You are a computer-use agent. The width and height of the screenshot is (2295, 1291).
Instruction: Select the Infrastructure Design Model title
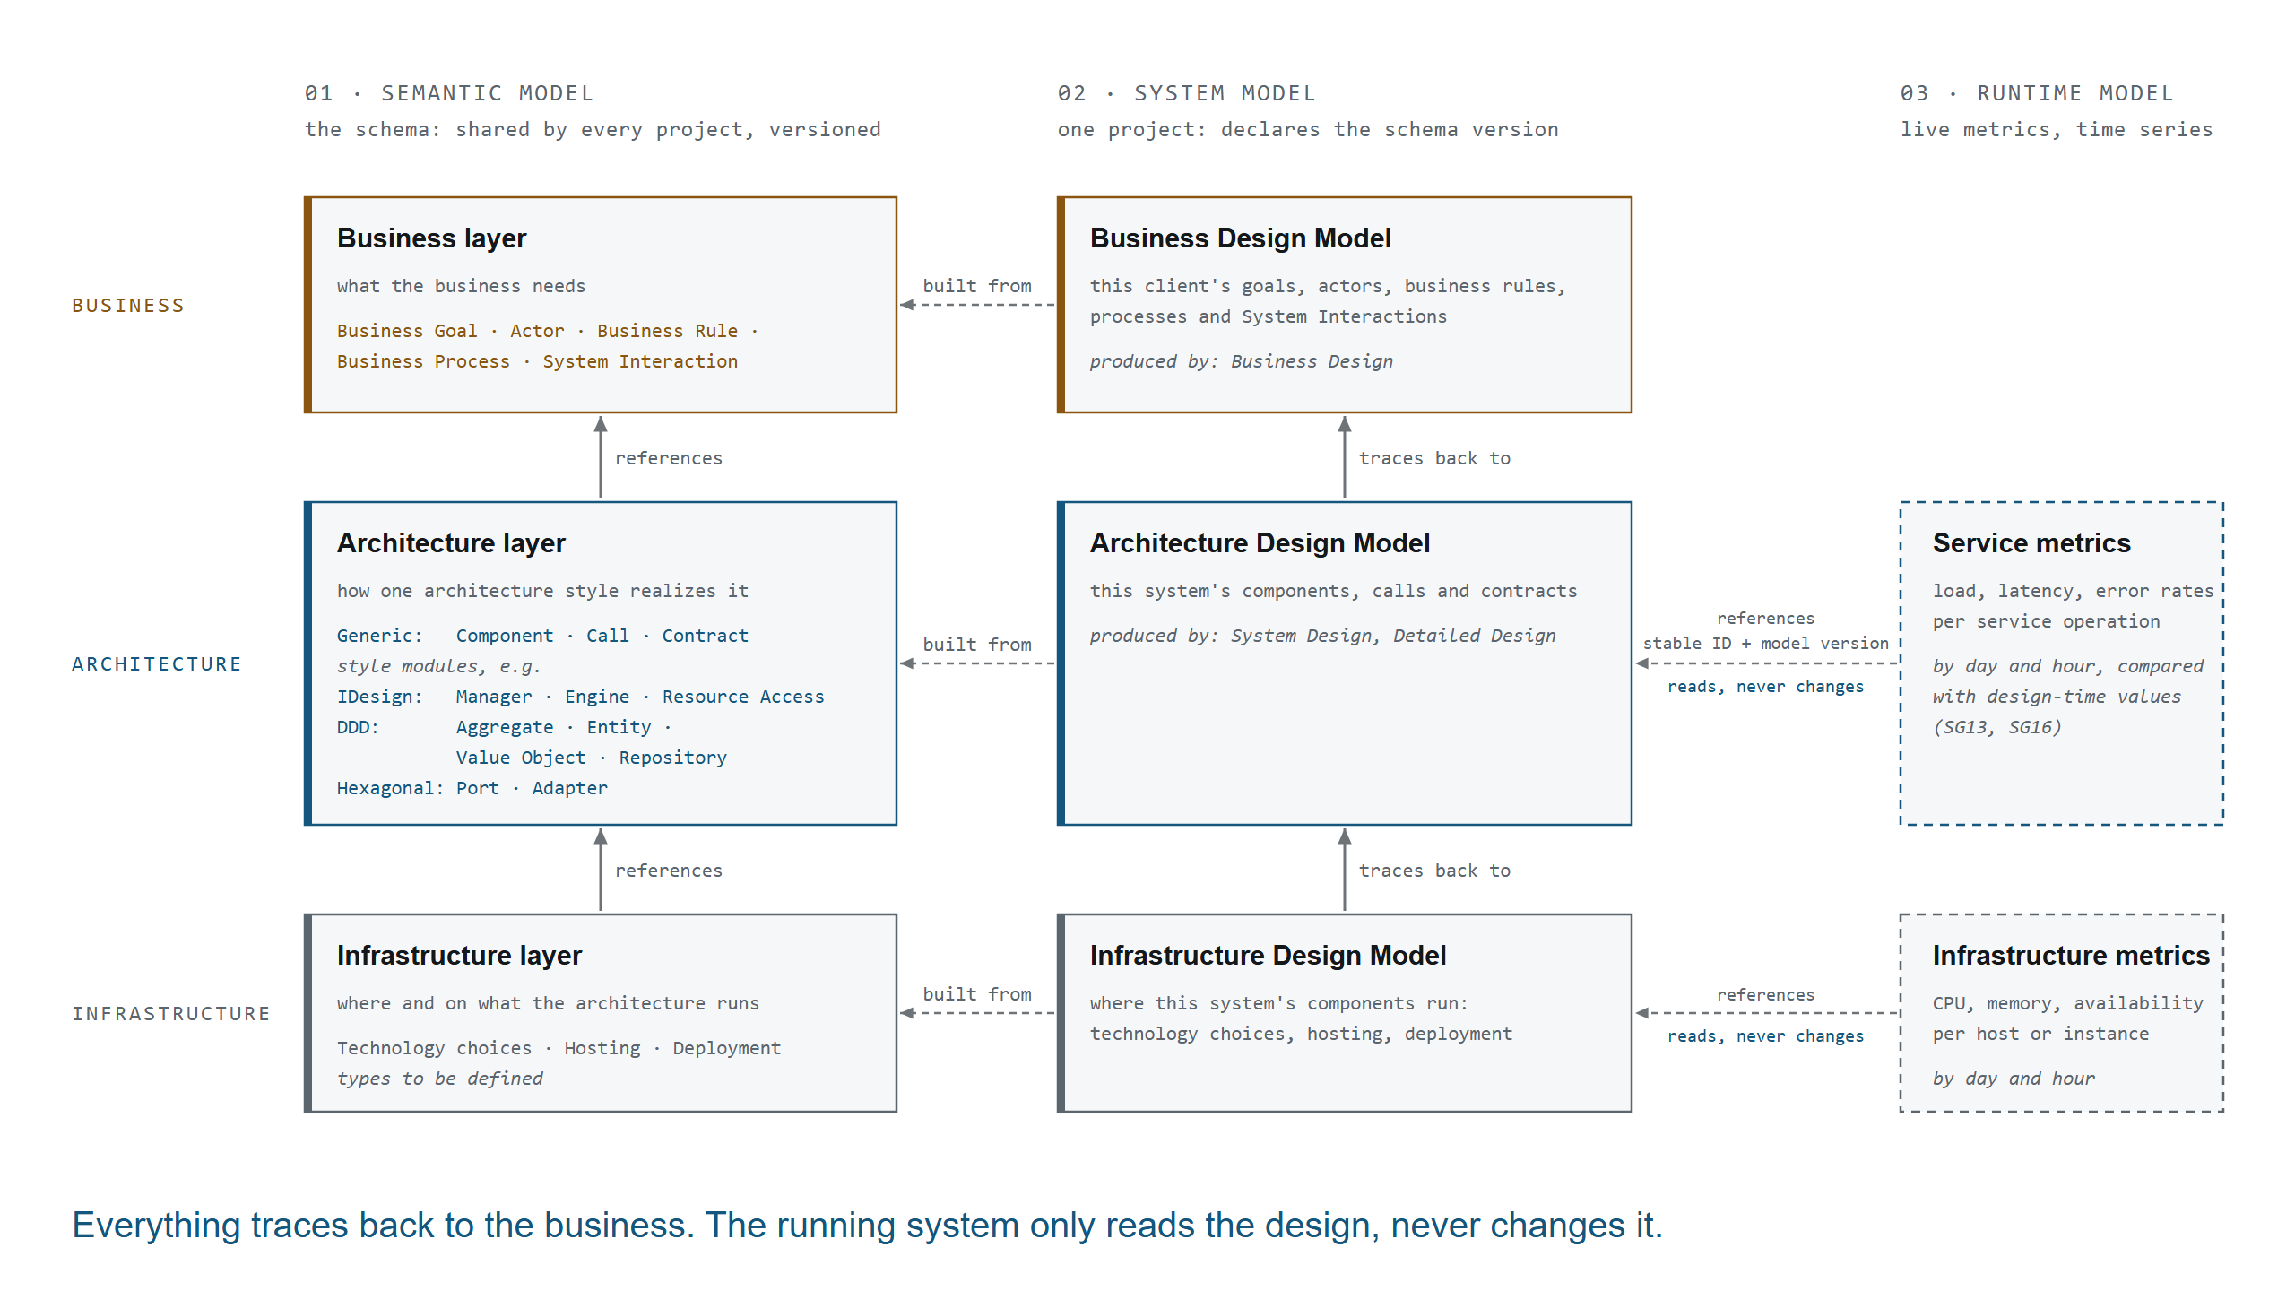pyautogui.click(x=1268, y=956)
